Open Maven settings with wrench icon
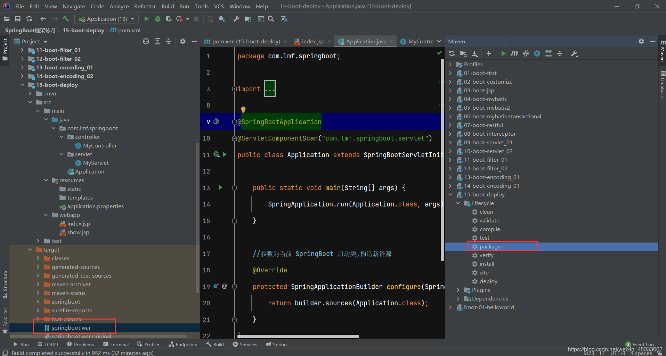The width and height of the screenshot is (666, 356). coord(574,53)
